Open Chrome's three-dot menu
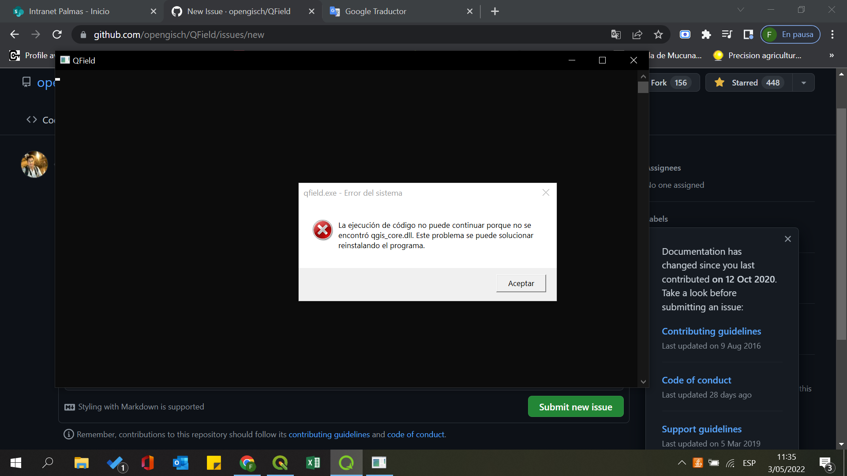Viewport: 847px width, 476px height. click(833, 34)
